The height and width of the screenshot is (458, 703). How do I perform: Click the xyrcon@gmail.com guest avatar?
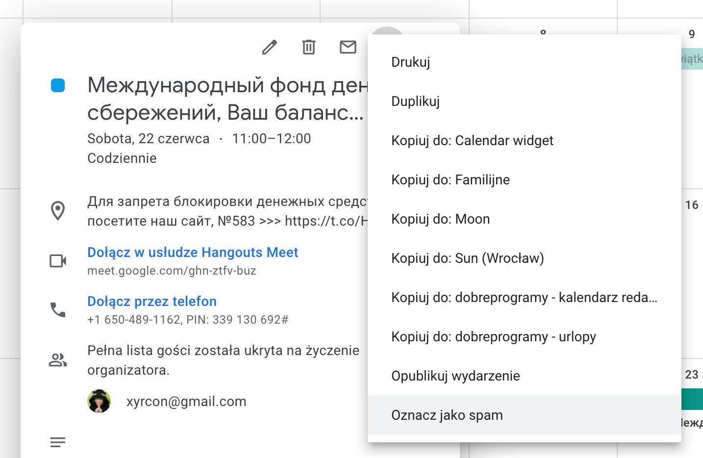99,401
